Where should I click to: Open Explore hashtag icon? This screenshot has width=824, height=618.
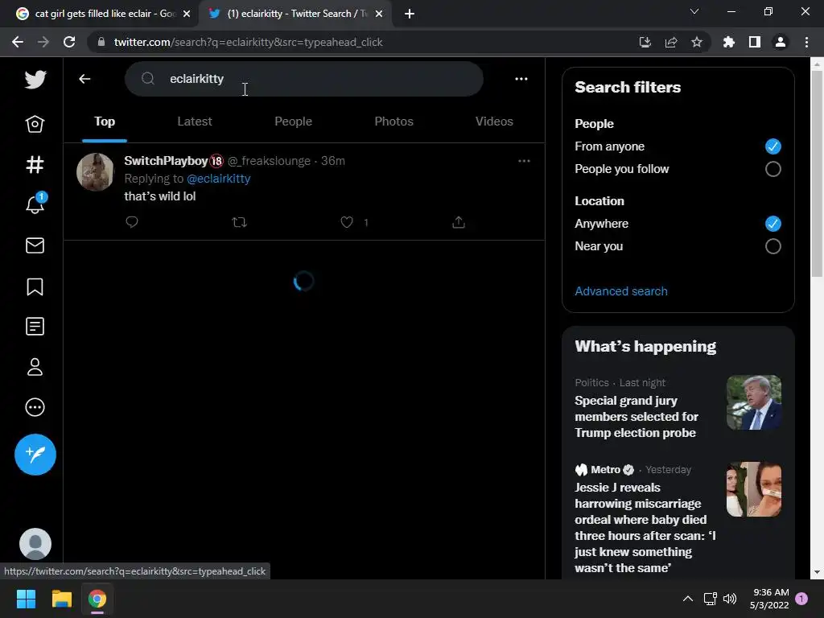coord(35,164)
